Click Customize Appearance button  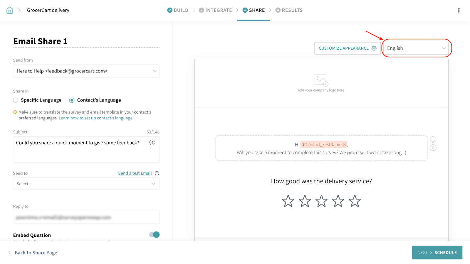[x=347, y=48]
